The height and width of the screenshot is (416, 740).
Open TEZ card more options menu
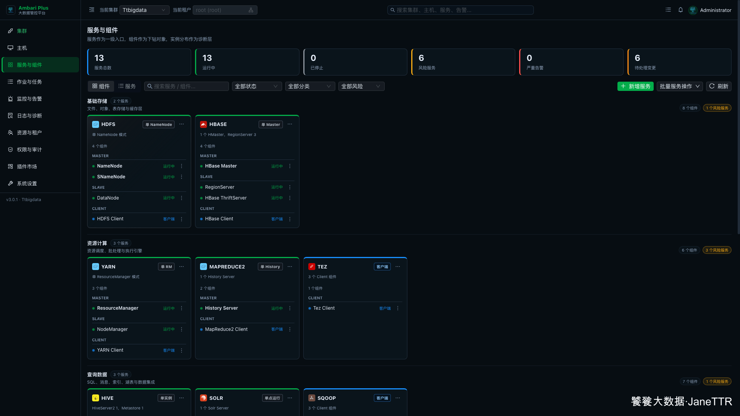point(398,267)
